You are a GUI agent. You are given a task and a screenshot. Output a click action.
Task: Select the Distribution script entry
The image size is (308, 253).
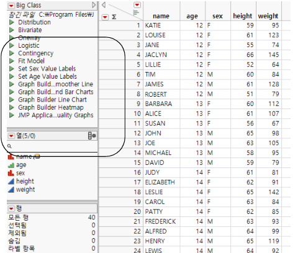pyautogui.click(x=34, y=22)
